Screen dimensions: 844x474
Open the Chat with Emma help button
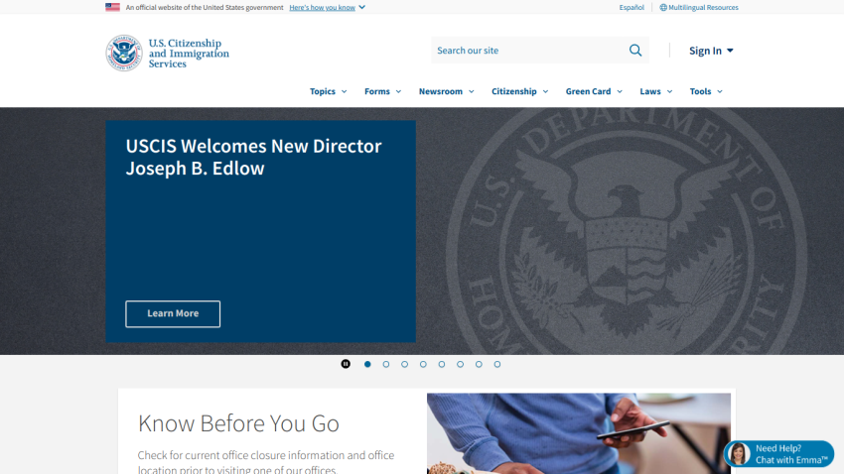pyautogui.click(x=778, y=454)
